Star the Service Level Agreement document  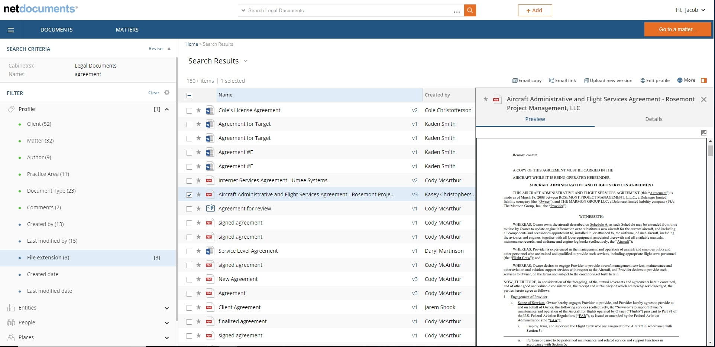[x=198, y=251]
